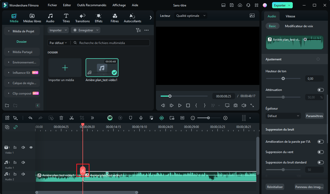Add a marker with the shield icon
Viewport: 330px width, 194px height.
[131, 118]
